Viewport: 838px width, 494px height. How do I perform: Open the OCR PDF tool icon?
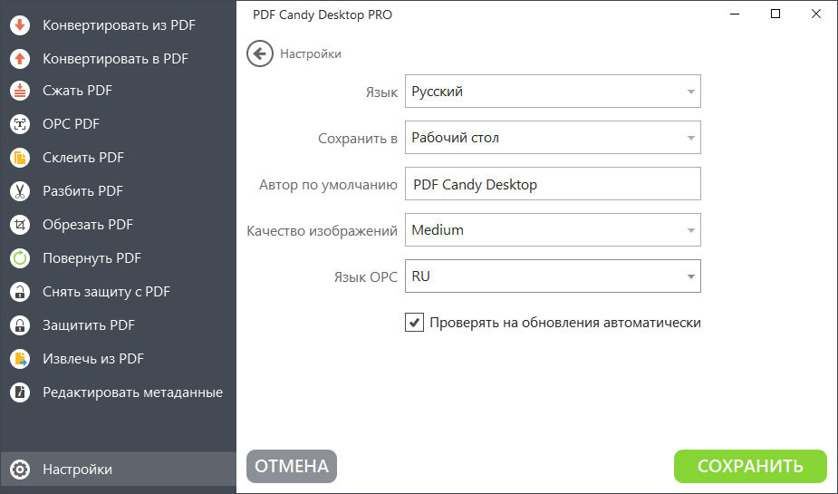point(20,124)
